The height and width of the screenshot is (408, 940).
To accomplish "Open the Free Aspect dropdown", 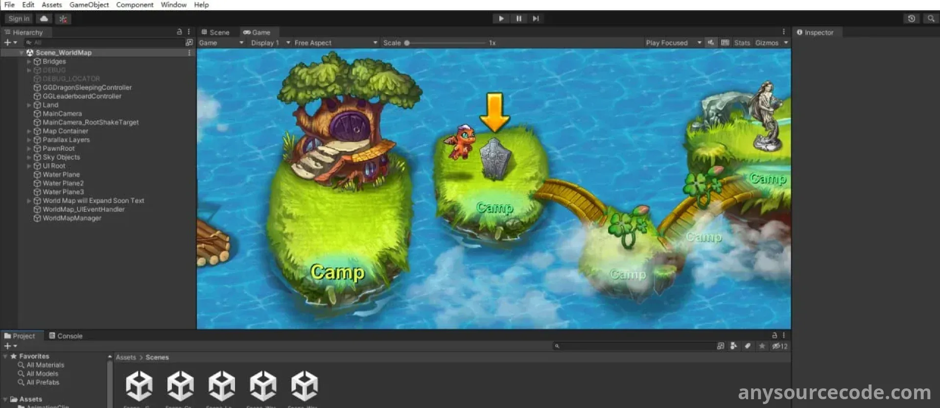I will [335, 43].
